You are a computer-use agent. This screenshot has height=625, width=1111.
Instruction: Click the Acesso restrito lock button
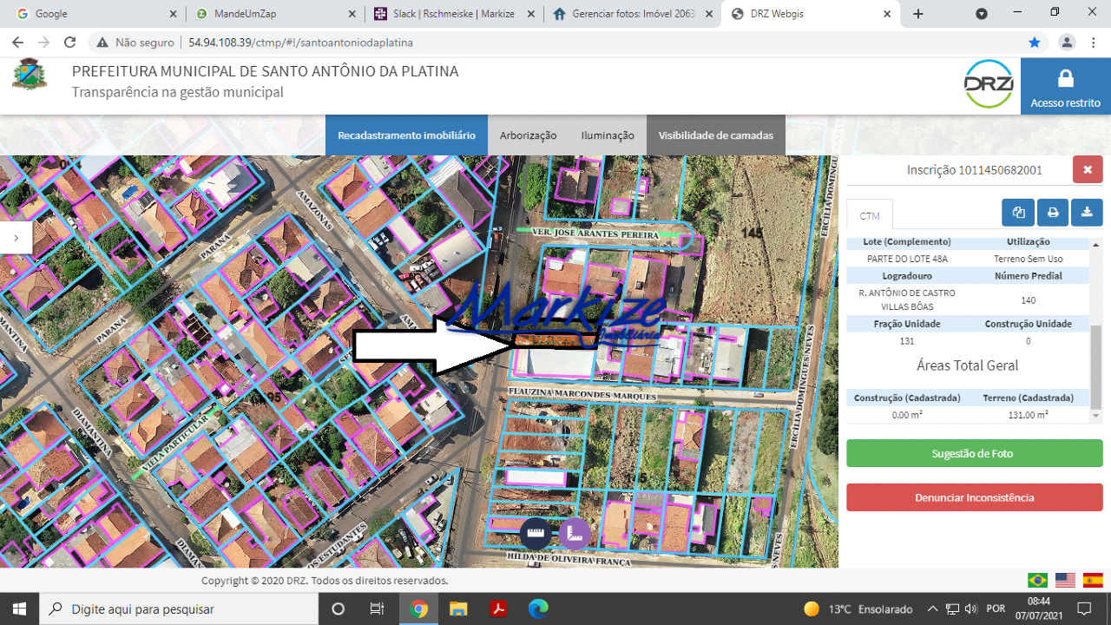click(x=1066, y=87)
